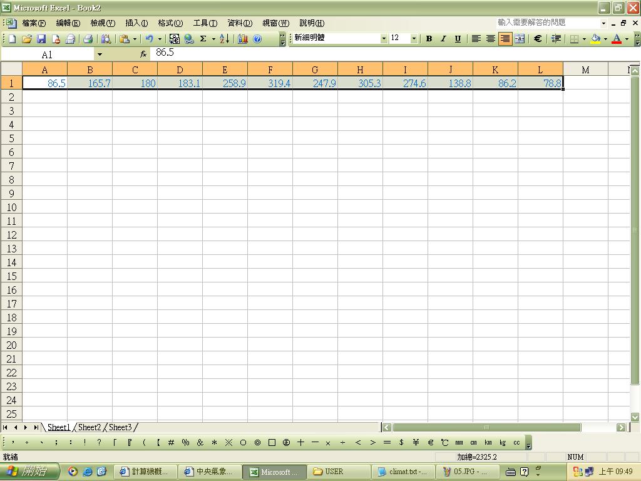Select cell E1 containing 258.9
641x481 pixels.
click(x=225, y=83)
